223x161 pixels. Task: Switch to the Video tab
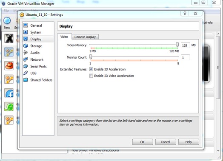pyautogui.click(x=64, y=37)
